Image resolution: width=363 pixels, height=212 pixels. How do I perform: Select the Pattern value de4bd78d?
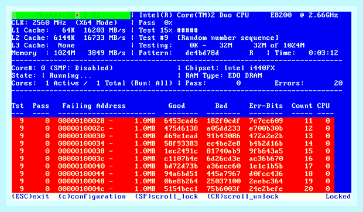(x=202, y=53)
